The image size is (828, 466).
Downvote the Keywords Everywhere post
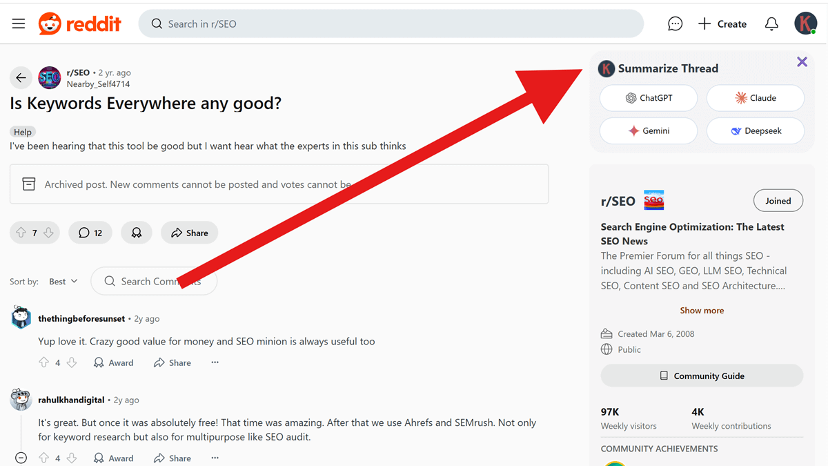point(48,233)
